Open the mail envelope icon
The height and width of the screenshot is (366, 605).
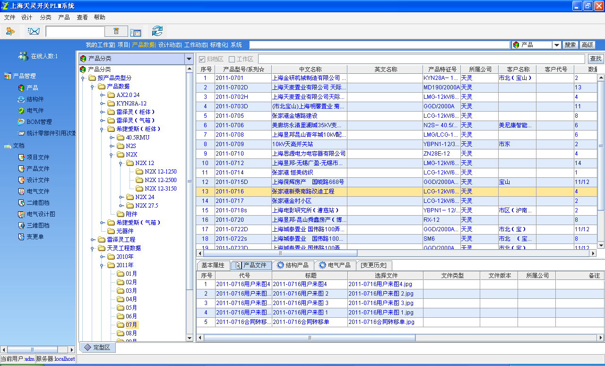pyautogui.click(x=33, y=32)
